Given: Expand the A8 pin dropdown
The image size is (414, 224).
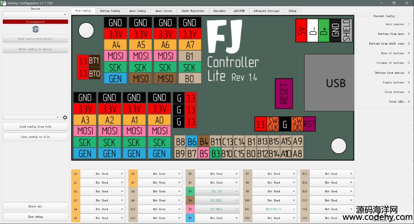Looking at the screenshot, I should (159, 191).
